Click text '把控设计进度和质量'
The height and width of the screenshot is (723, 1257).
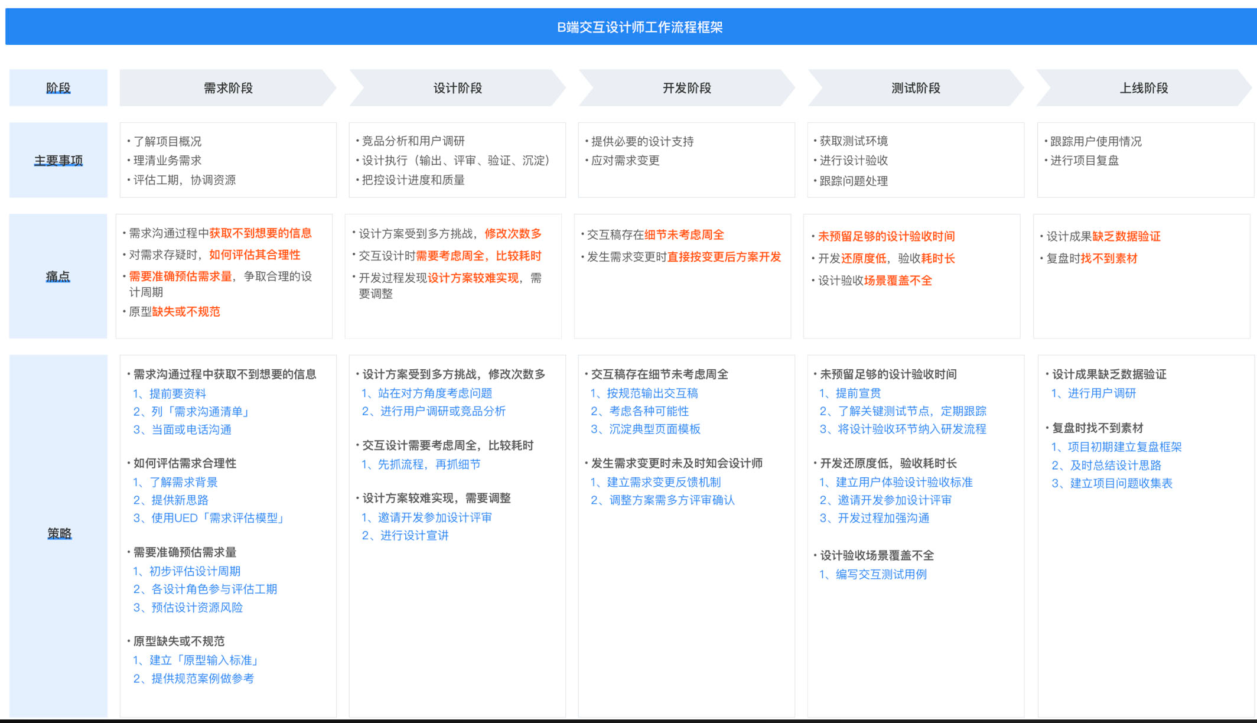[413, 180]
